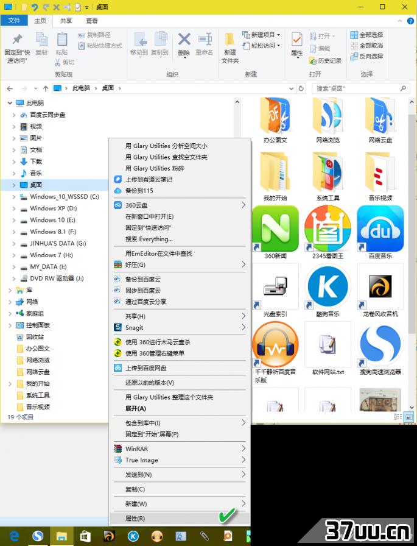Image resolution: width=417 pixels, height=546 pixels.
Task: Collapse the ribbon with chevron
Action: tap(400, 21)
